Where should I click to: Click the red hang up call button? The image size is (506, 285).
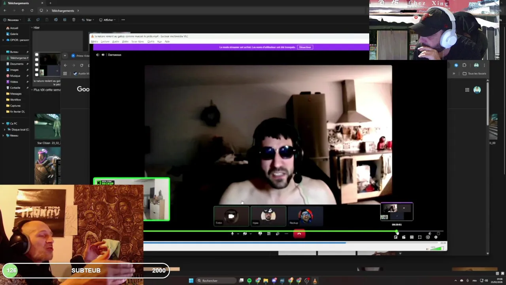tap(299, 234)
